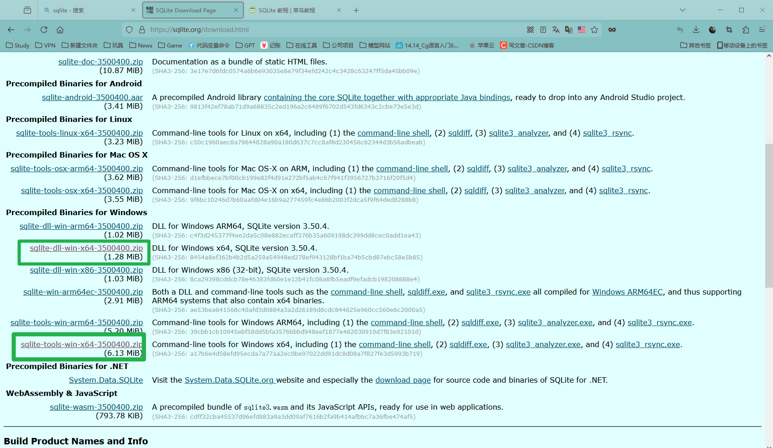
Task: Click the 'Precompiled Binaries for Windows' heading
Action: 77,212
